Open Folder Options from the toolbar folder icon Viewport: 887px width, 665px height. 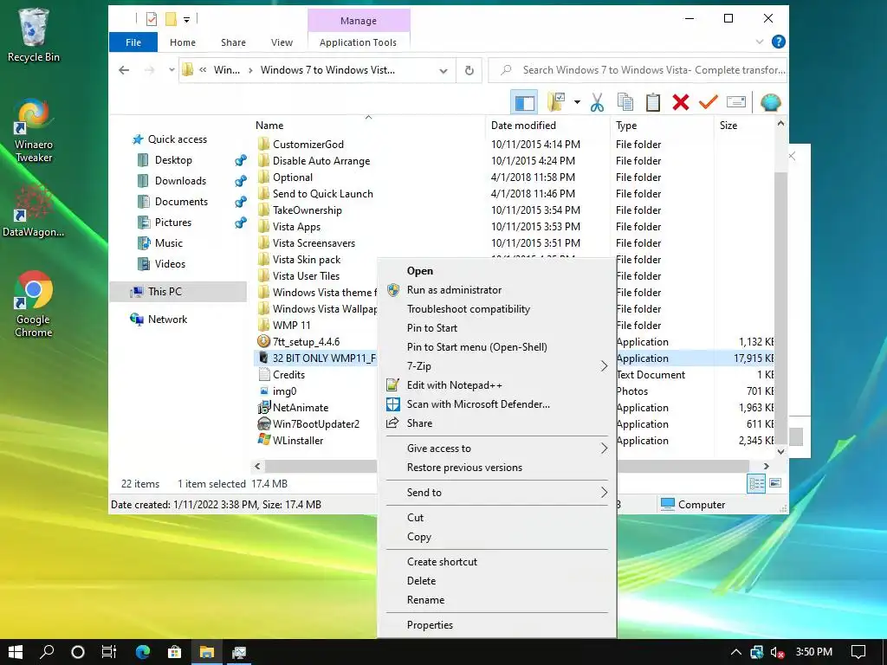tap(557, 102)
